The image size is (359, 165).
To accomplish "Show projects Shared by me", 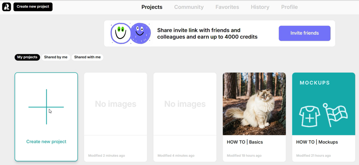I will pos(56,57).
